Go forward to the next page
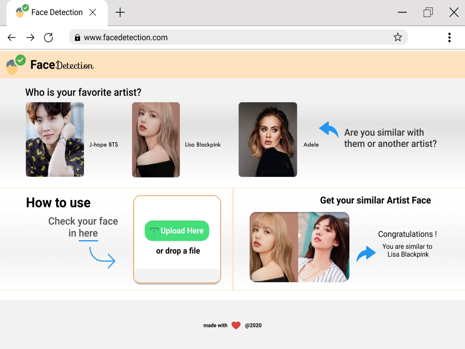Image resolution: width=465 pixels, height=349 pixels. pyautogui.click(x=30, y=38)
